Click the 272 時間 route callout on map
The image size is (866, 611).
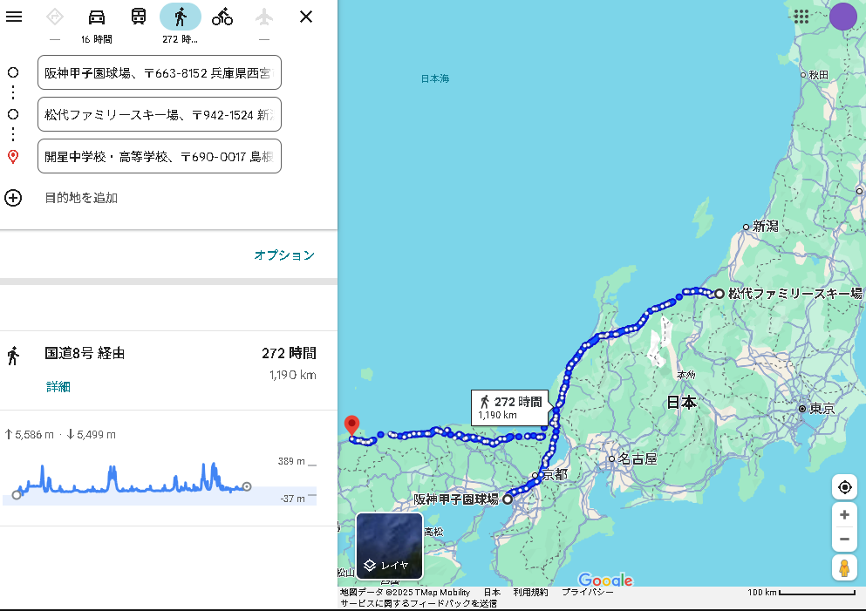click(x=510, y=407)
